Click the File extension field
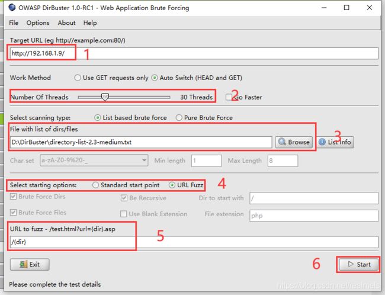 coord(314,216)
